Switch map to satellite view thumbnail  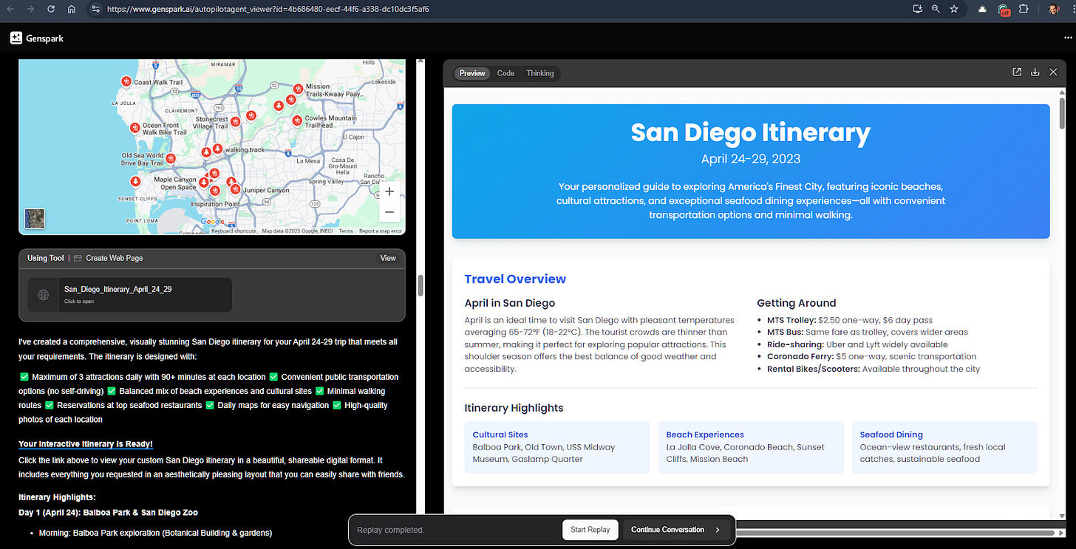pyautogui.click(x=33, y=219)
